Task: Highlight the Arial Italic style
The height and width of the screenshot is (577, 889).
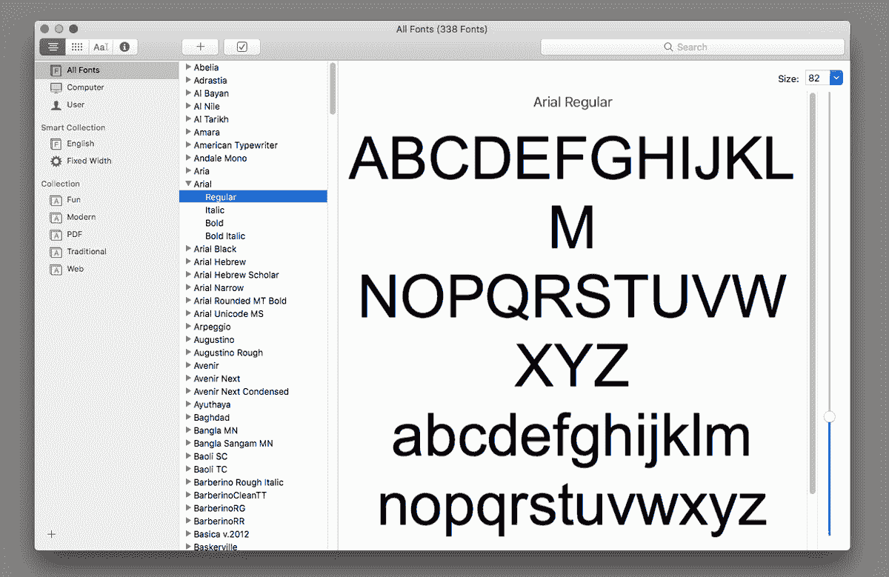Action: tap(214, 210)
